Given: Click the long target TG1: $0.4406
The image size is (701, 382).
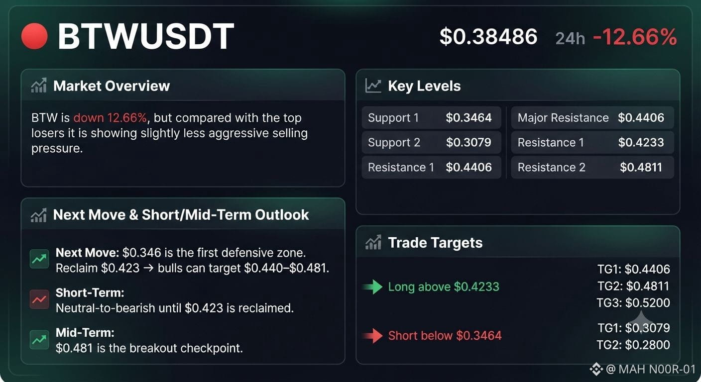Looking at the screenshot, I should coord(633,270).
